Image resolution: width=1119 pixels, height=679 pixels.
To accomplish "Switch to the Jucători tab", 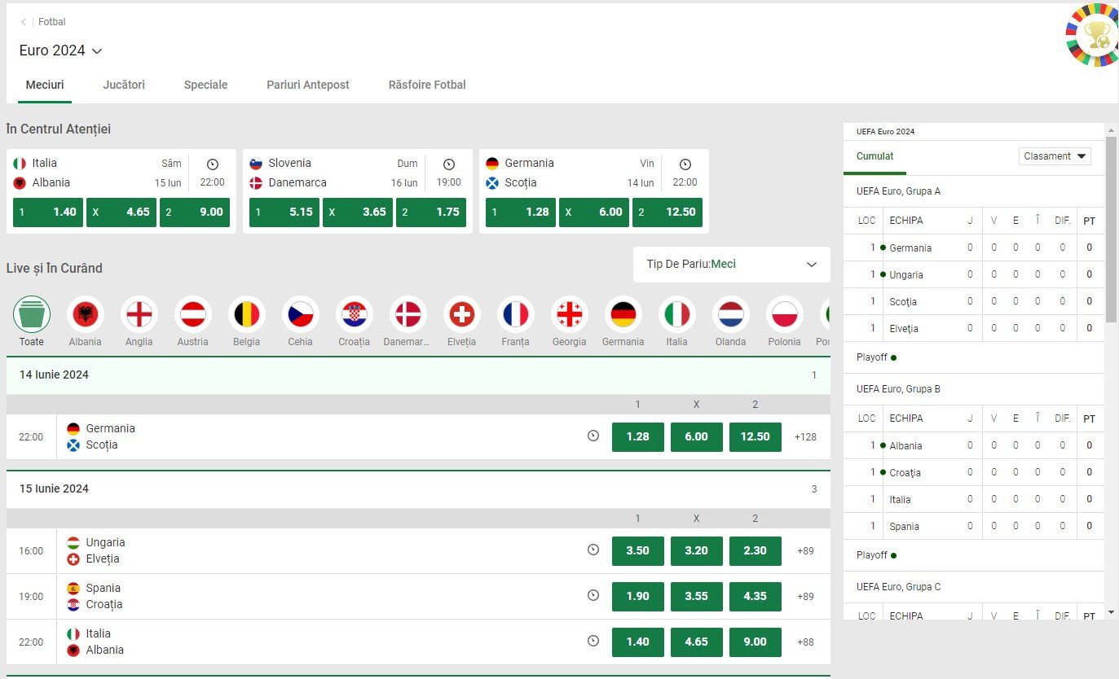I will point(124,85).
